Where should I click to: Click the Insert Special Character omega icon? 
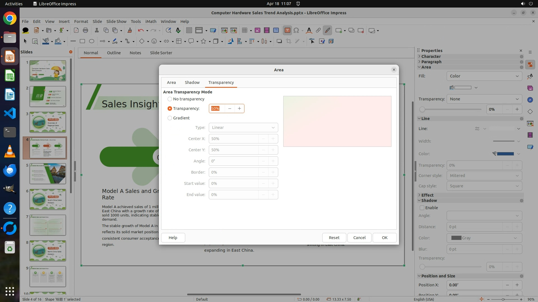tap(296, 30)
